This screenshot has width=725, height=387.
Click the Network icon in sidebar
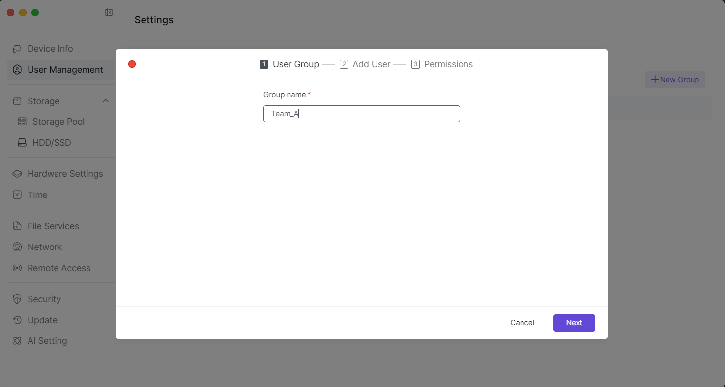pos(17,247)
